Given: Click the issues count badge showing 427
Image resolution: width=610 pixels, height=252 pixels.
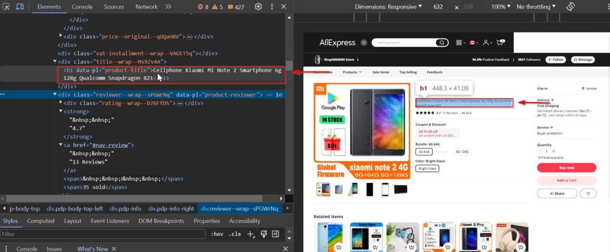Looking at the screenshot, I should tap(236, 7).
